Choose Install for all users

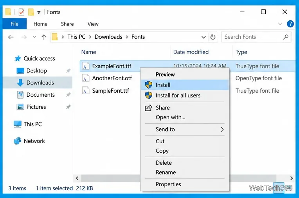point(178,95)
